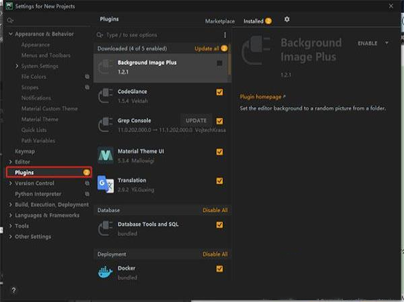Viewport: 404px width, 302px height.
Task: Open the plugin list options kebab menu
Action: [x=225, y=34]
